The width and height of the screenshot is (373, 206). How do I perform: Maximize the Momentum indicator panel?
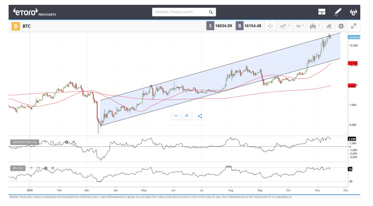coord(52,142)
